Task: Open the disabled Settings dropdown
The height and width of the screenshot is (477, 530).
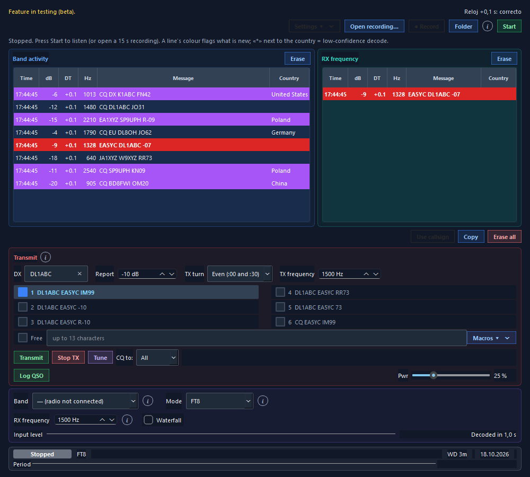Action: pos(314,26)
